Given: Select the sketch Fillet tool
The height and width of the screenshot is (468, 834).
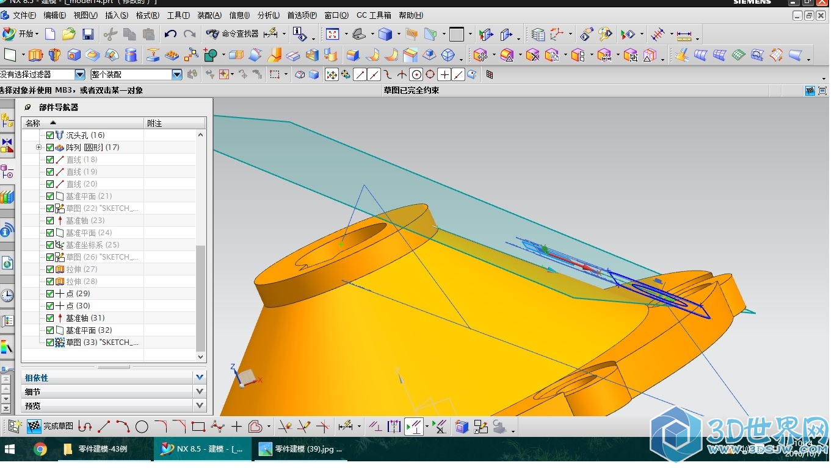Looking at the screenshot, I should (161, 427).
